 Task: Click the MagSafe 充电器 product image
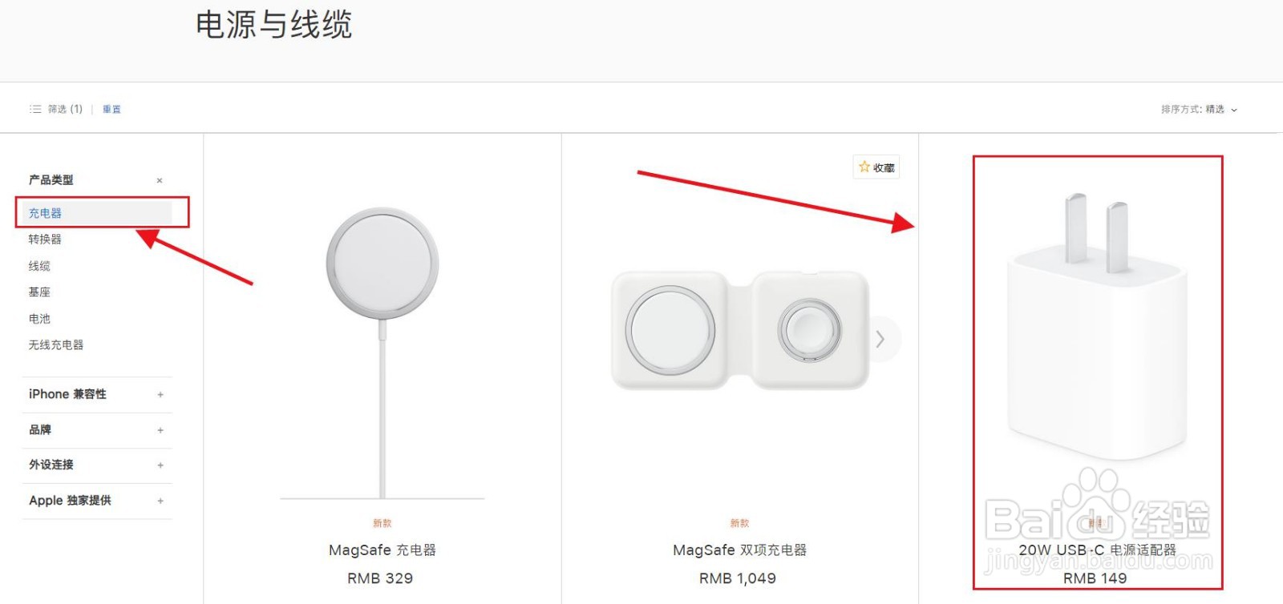pos(382,352)
